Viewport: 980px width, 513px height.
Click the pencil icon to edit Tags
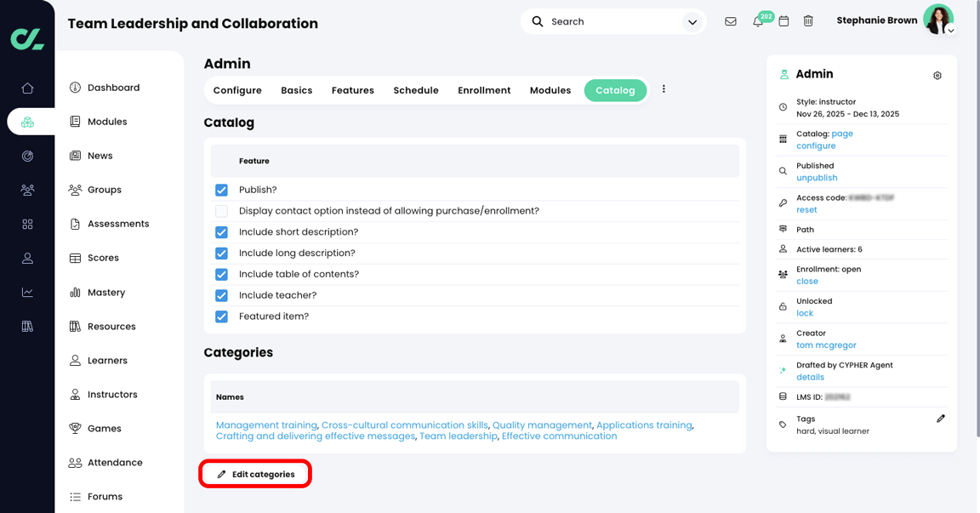point(941,418)
